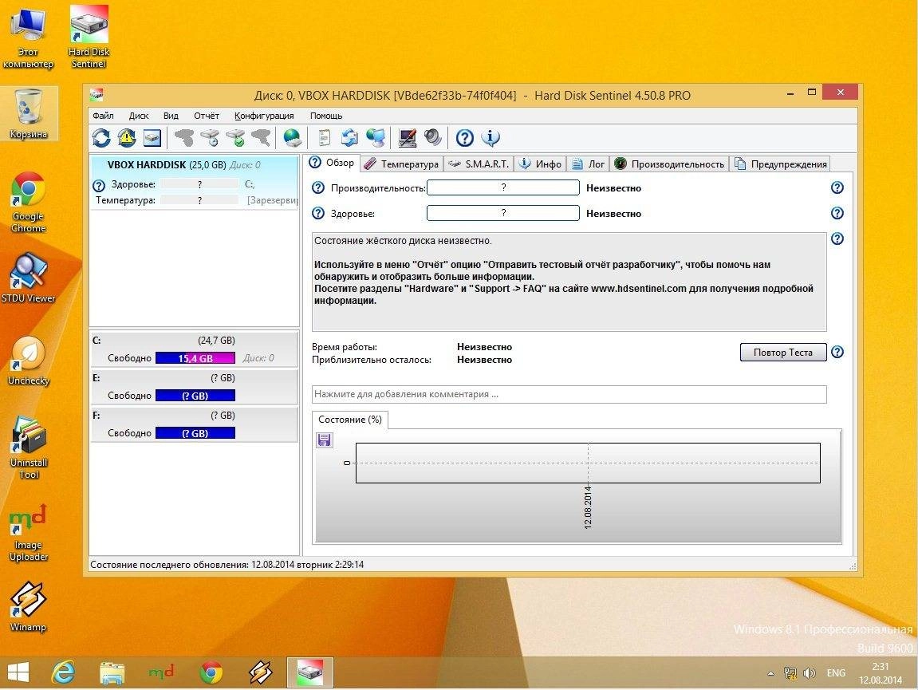Click the Здоровье value bar in overview
The image size is (918, 690).
pyautogui.click(x=503, y=213)
